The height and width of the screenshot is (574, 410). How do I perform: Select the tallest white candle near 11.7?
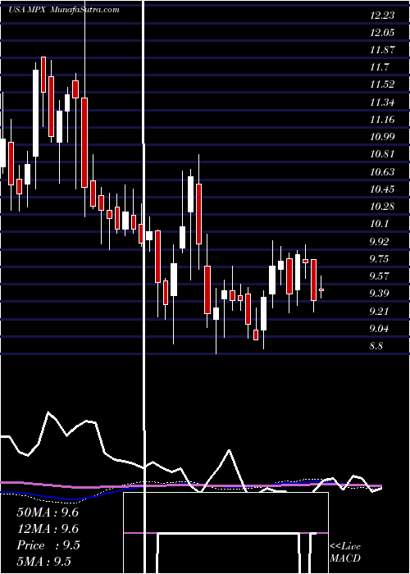coord(35,113)
